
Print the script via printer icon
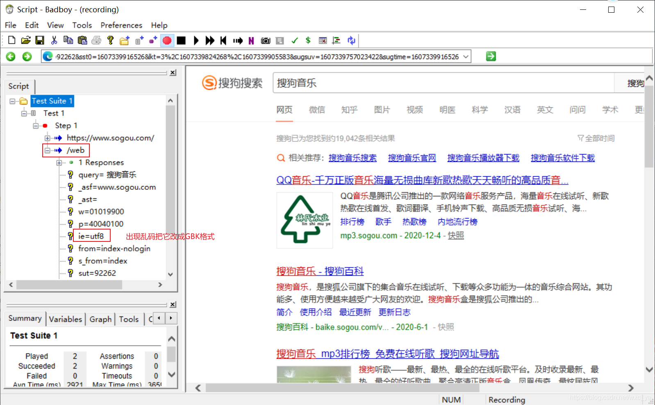click(96, 40)
